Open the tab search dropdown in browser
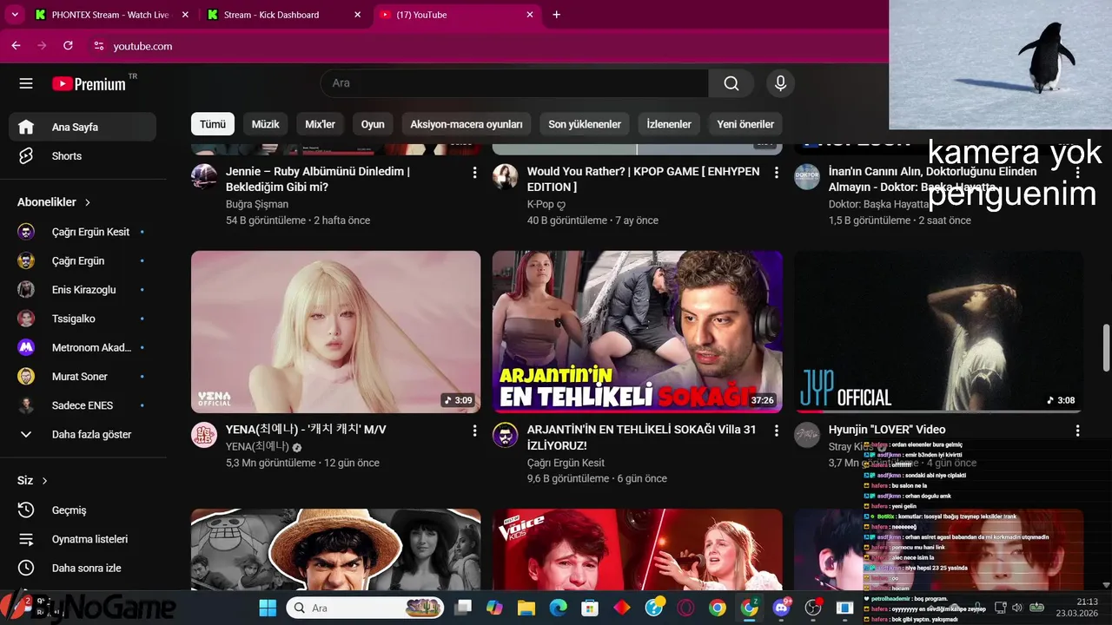 pyautogui.click(x=15, y=15)
